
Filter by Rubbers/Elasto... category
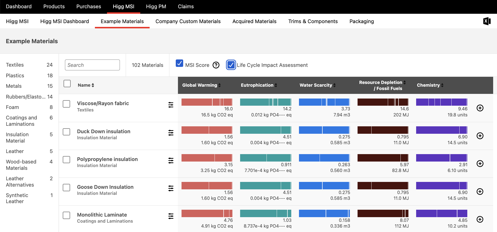29,97
